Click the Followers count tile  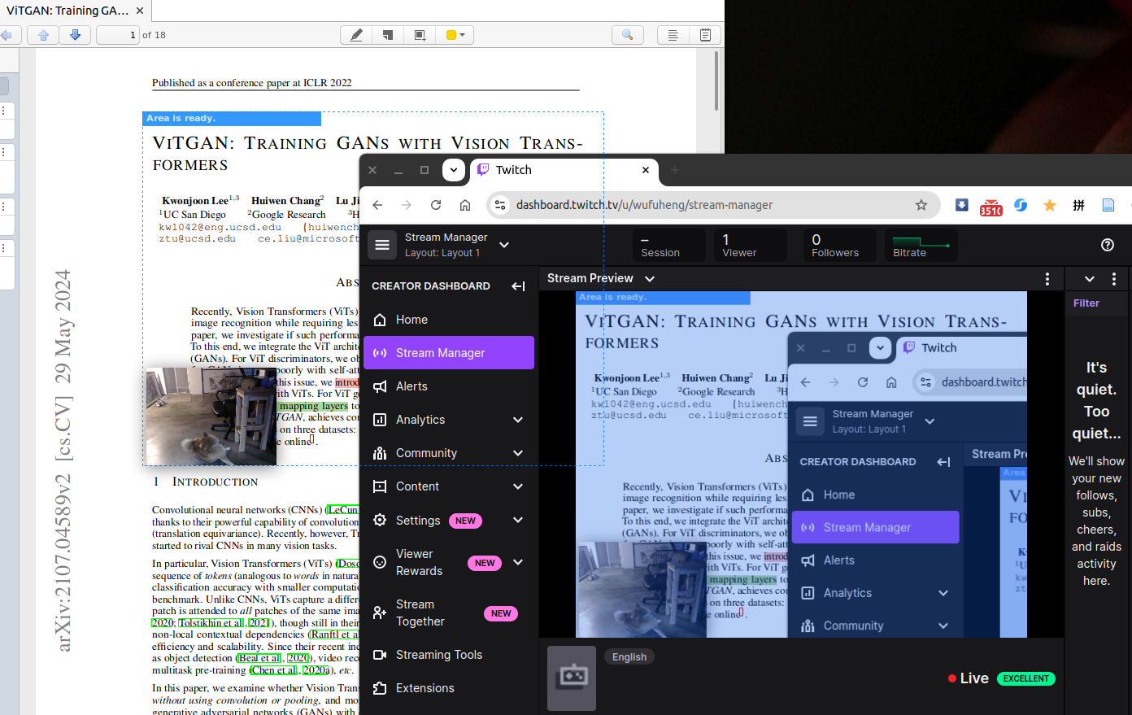tap(840, 245)
